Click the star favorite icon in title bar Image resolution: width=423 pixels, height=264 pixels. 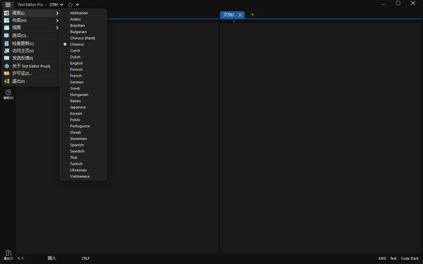pyautogui.click(x=70, y=5)
